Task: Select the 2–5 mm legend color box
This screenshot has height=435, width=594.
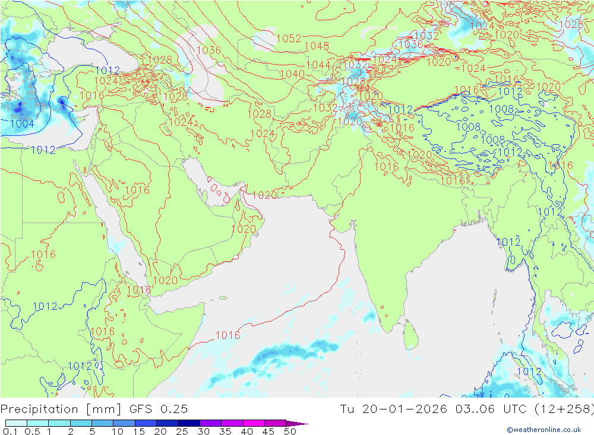Action: [x=81, y=423]
